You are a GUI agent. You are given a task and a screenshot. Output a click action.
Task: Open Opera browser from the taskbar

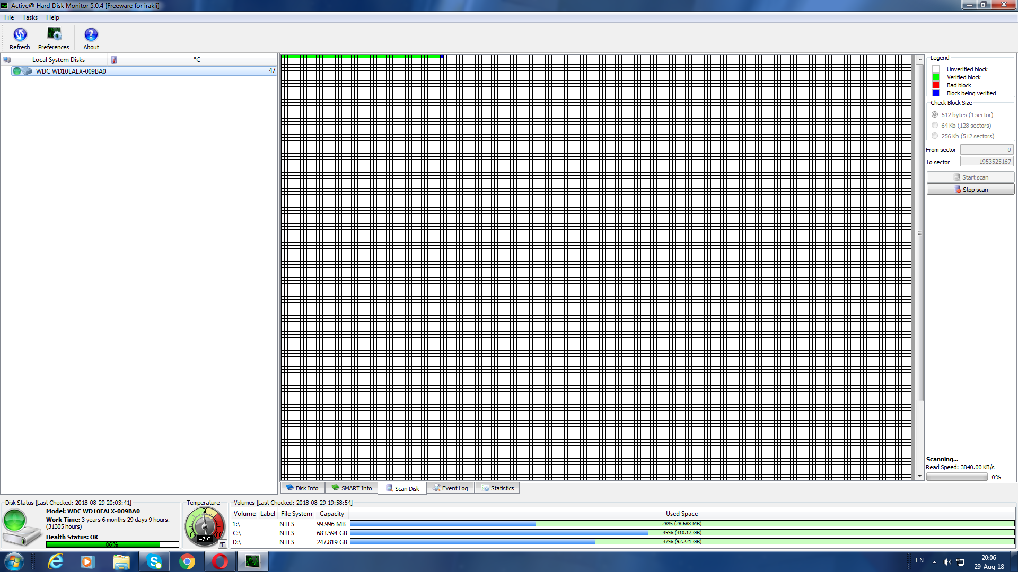220,561
